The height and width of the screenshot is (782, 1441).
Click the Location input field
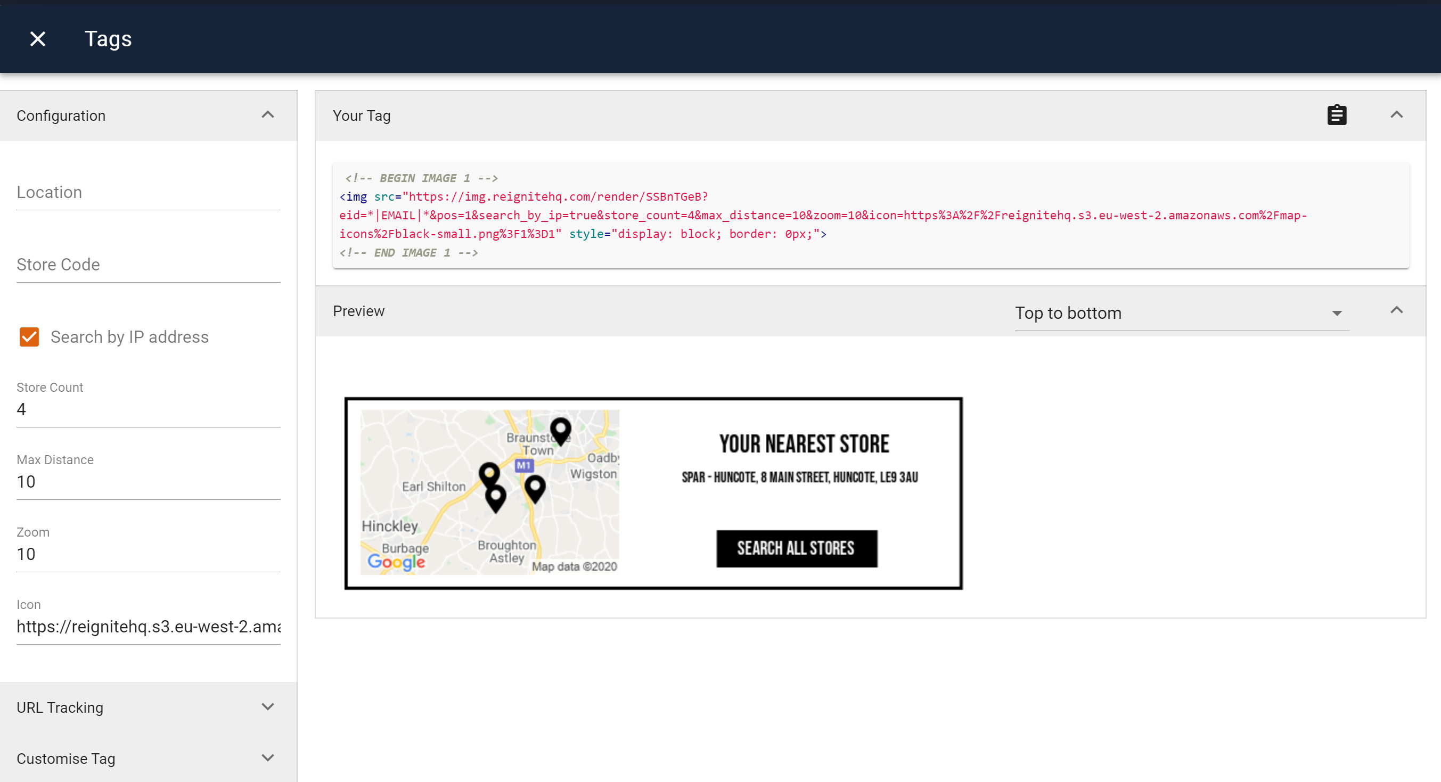148,192
